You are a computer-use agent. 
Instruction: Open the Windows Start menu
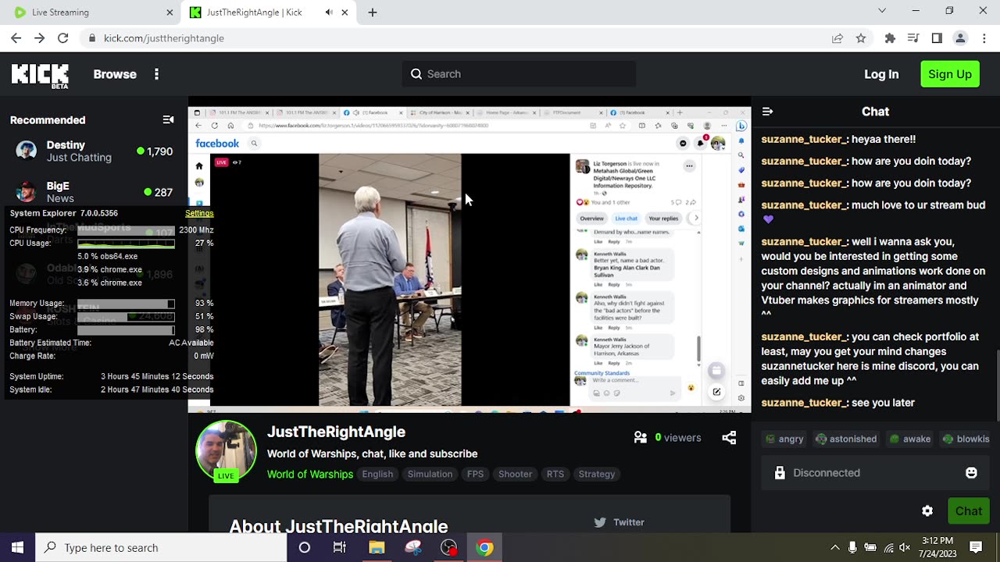pos(17,548)
